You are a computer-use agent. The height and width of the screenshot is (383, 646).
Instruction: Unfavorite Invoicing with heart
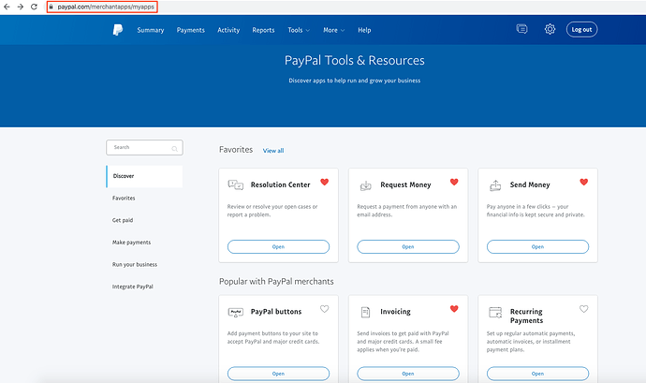pos(454,309)
